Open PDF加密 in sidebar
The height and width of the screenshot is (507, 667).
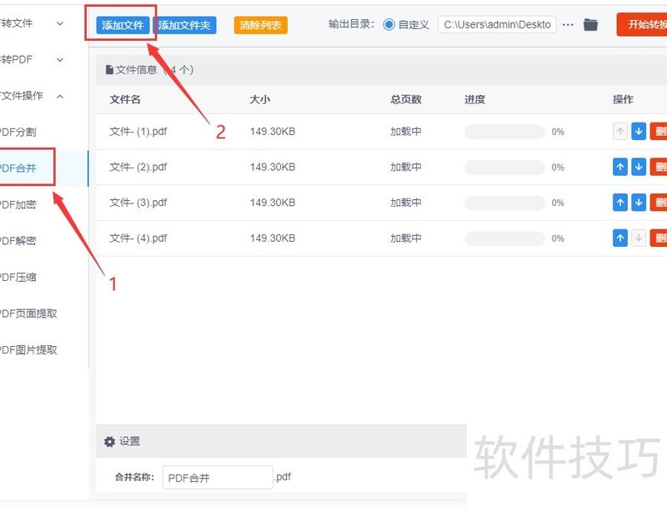[18, 204]
